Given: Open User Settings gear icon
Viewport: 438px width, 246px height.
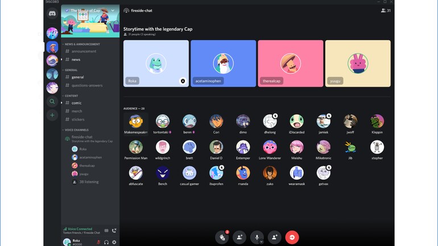Looking at the screenshot, I should (114, 242).
